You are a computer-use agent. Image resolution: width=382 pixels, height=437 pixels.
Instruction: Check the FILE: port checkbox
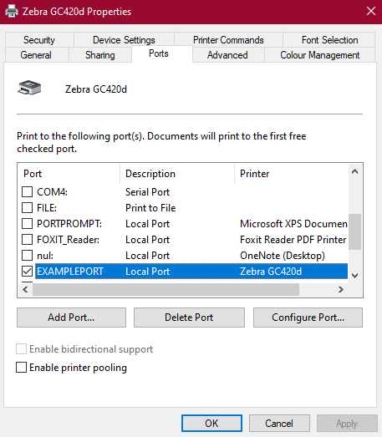point(27,207)
